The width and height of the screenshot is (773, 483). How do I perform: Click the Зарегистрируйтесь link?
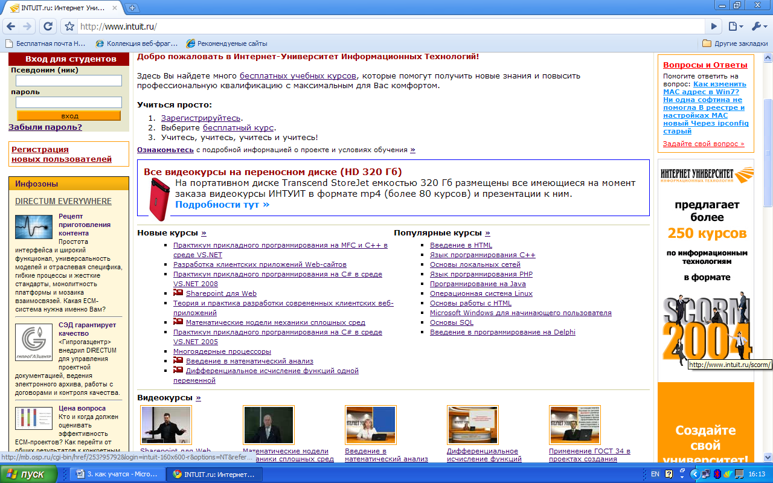[200, 118]
